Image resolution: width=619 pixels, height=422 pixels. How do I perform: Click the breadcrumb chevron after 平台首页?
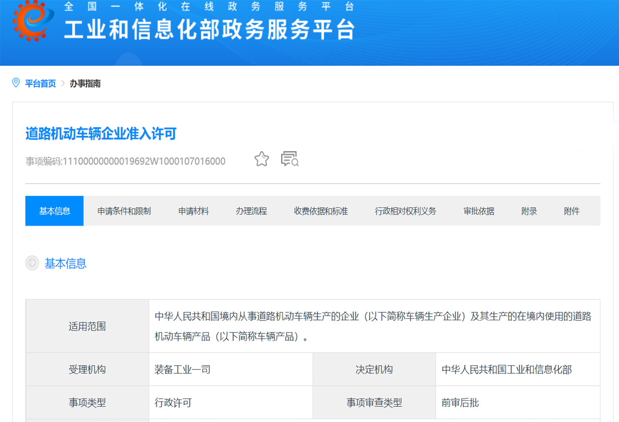(x=63, y=83)
